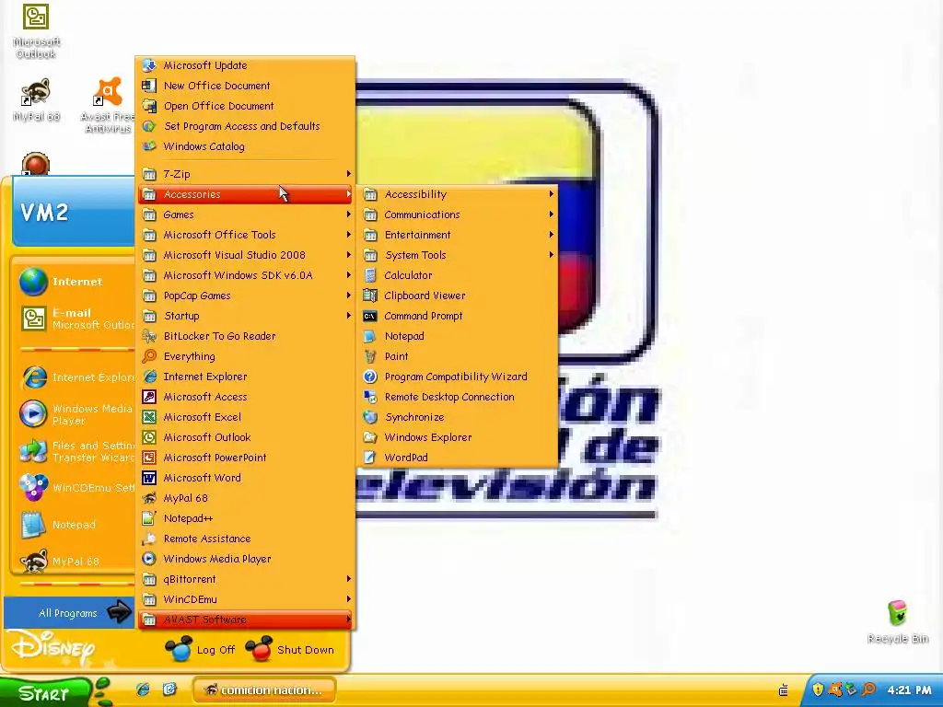Click the VM2 user name header
This screenshot has height=707, width=943.
[x=44, y=213]
